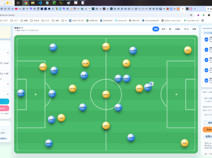The image size is (212, 158).
Task: Open Task View from taskbar
Action: (x=18, y=3)
